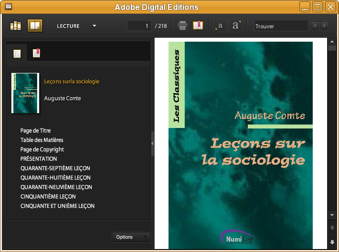Go to previous search result arrow
The image size is (339, 252).
(x=315, y=26)
